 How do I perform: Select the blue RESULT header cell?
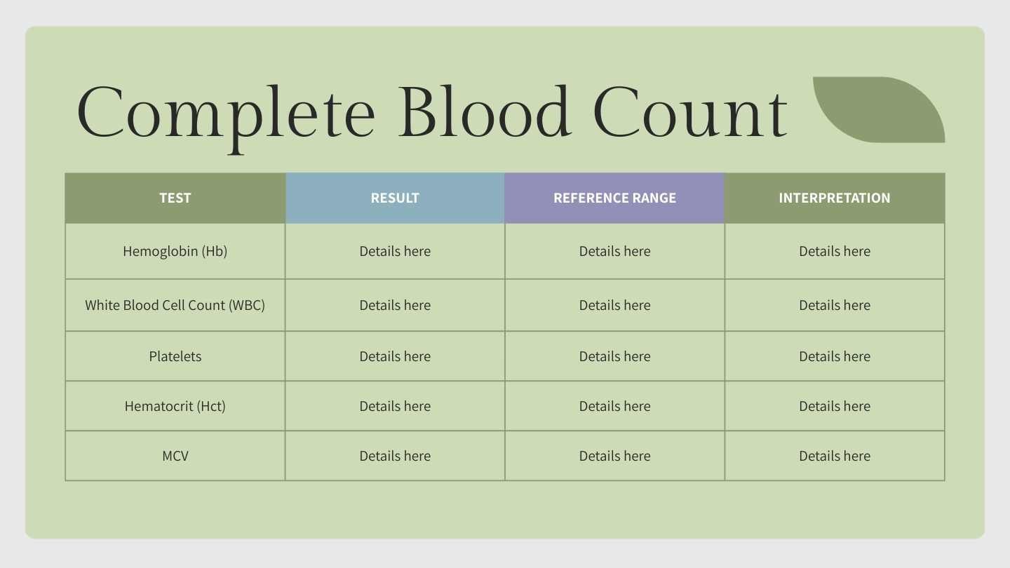pos(395,198)
